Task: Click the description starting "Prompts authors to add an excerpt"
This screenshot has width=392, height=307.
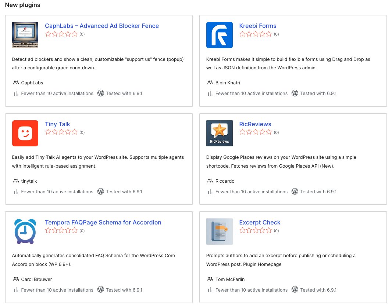Action: 281,260
